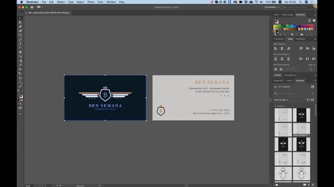Pick the yellow swatch in Swatches
334x187 pixels.
tap(275, 26)
